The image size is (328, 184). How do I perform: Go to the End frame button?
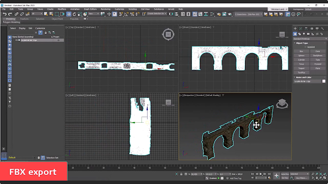[269, 174]
